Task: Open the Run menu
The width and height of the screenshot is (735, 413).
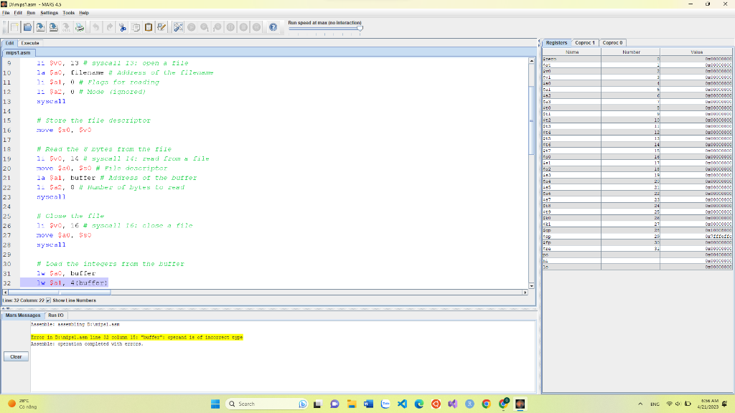Action: [x=31, y=13]
